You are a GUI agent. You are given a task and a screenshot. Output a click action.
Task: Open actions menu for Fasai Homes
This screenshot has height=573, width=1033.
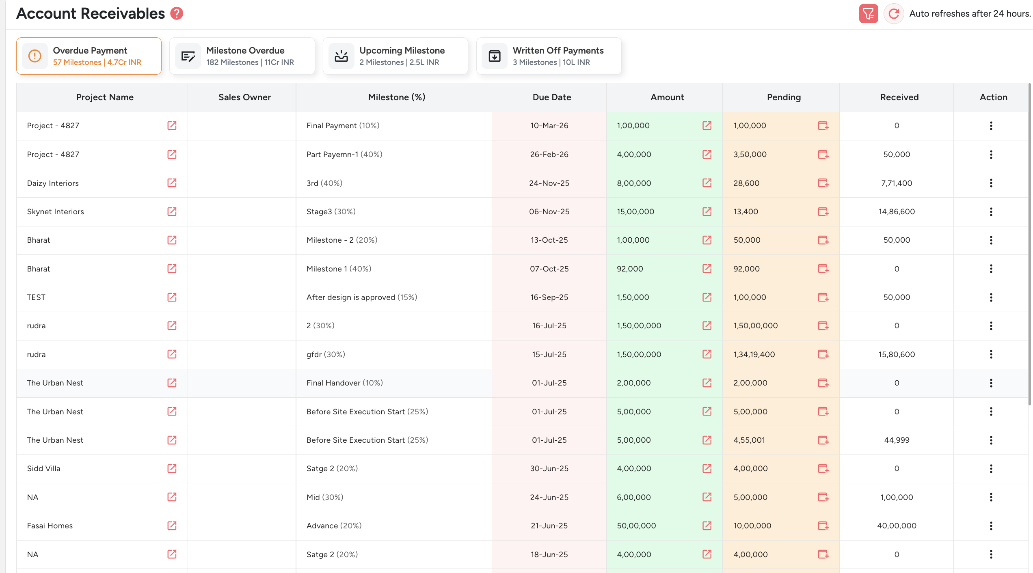(991, 526)
